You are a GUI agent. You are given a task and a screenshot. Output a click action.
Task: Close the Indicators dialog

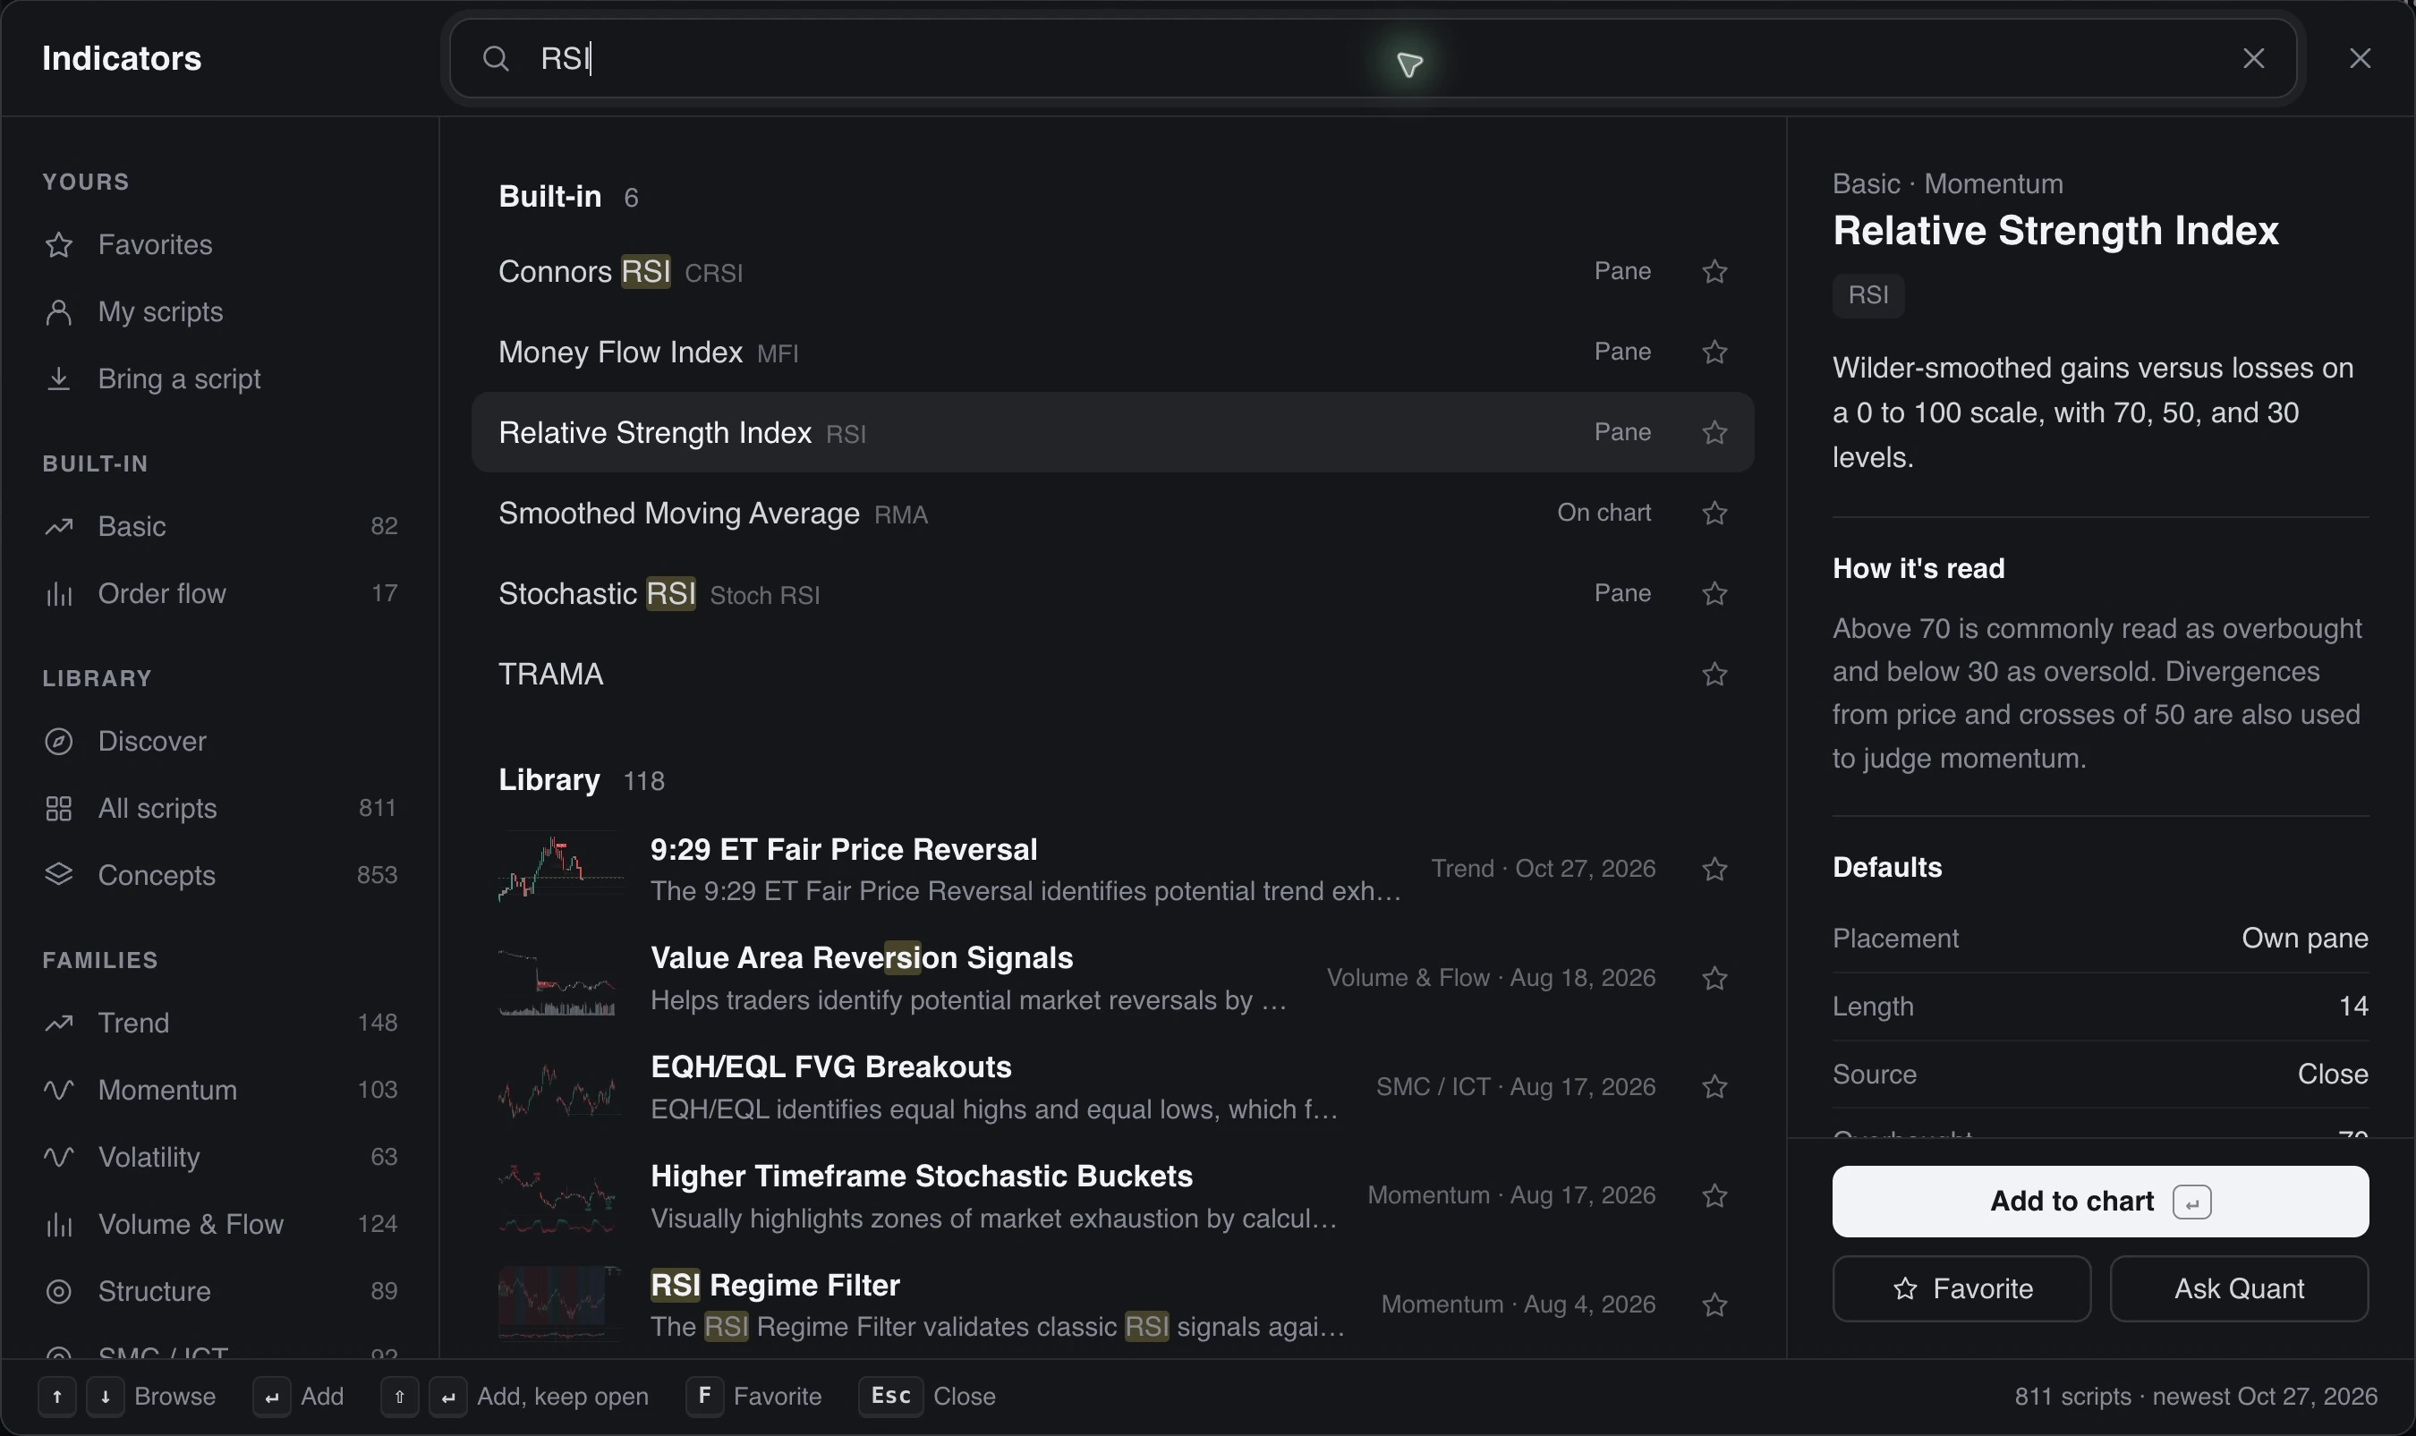[2360, 58]
